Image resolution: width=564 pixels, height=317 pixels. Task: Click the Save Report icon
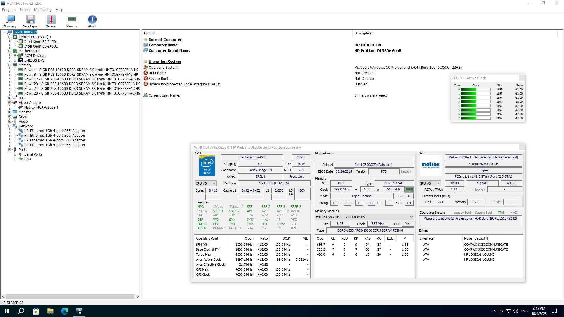31,21
